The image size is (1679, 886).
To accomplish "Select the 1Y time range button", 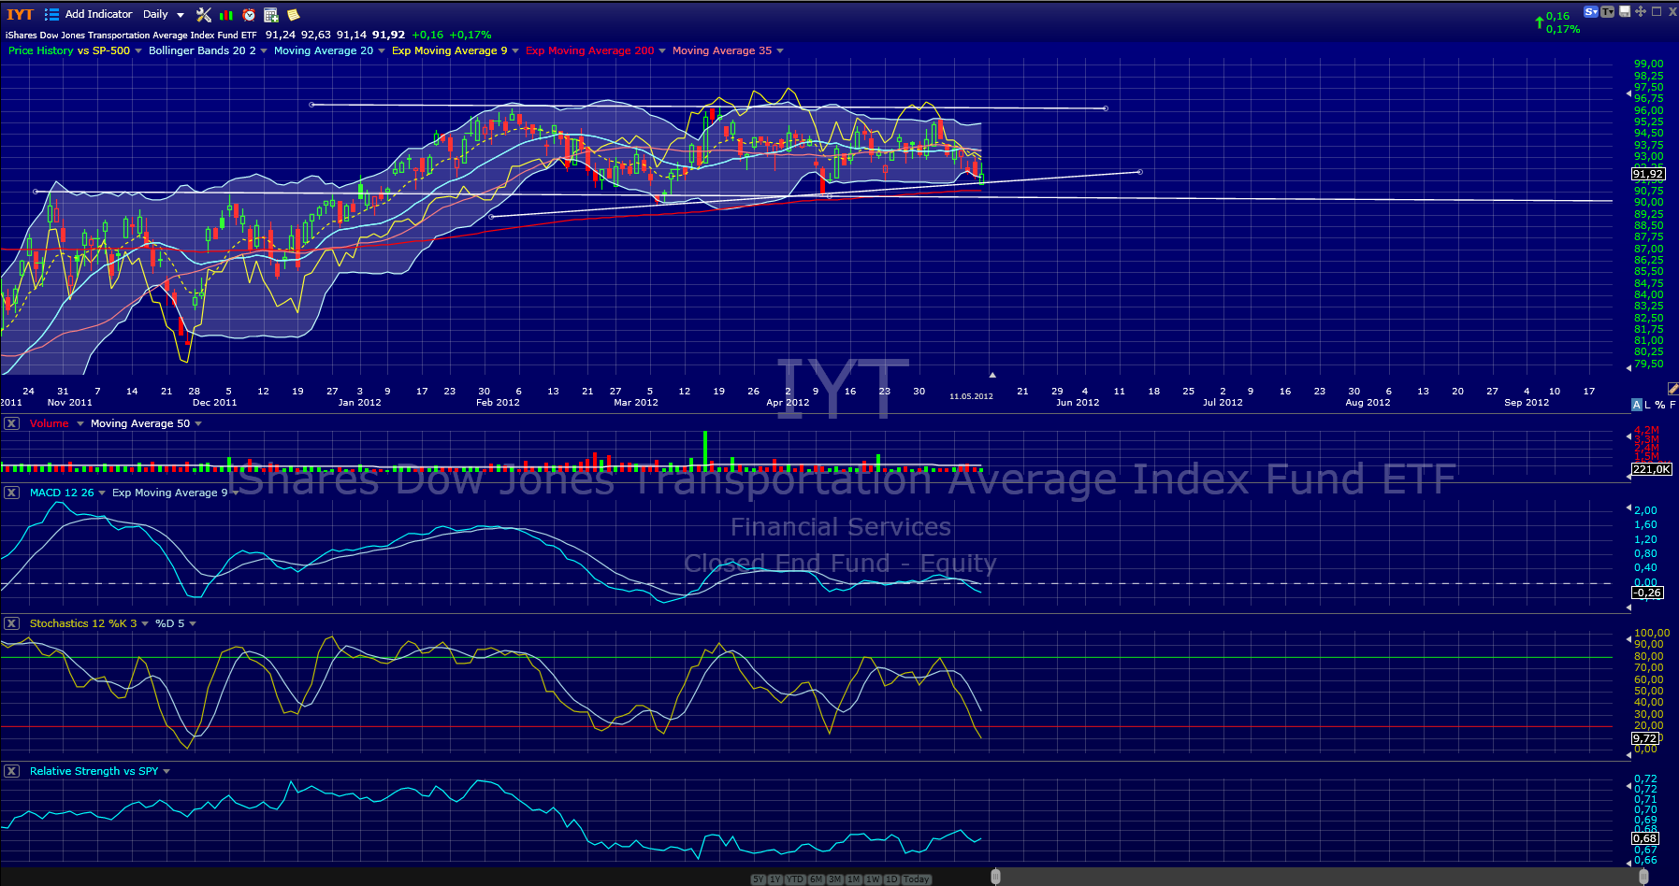I will [774, 879].
